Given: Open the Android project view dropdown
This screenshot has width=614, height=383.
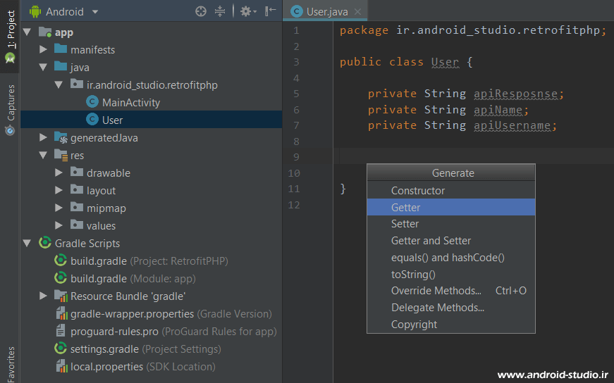Looking at the screenshot, I should point(95,12).
